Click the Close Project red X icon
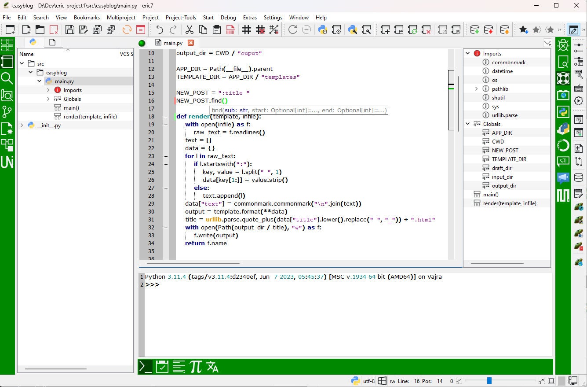This screenshot has width=587, height=387. click(426, 30)
